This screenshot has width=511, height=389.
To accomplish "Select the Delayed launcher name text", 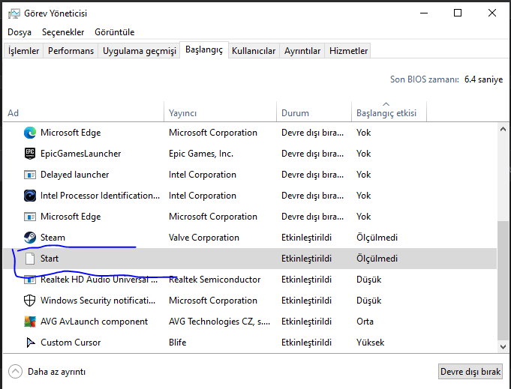I will click(x=74, y=175).
